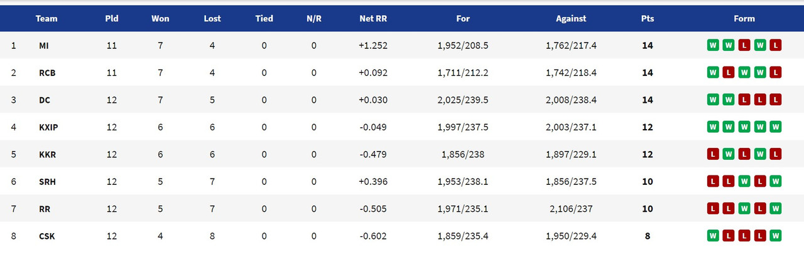Click SRH's Net RR value +0.396
This screenshot has width=804, height=277.
(x=373, y=182)
